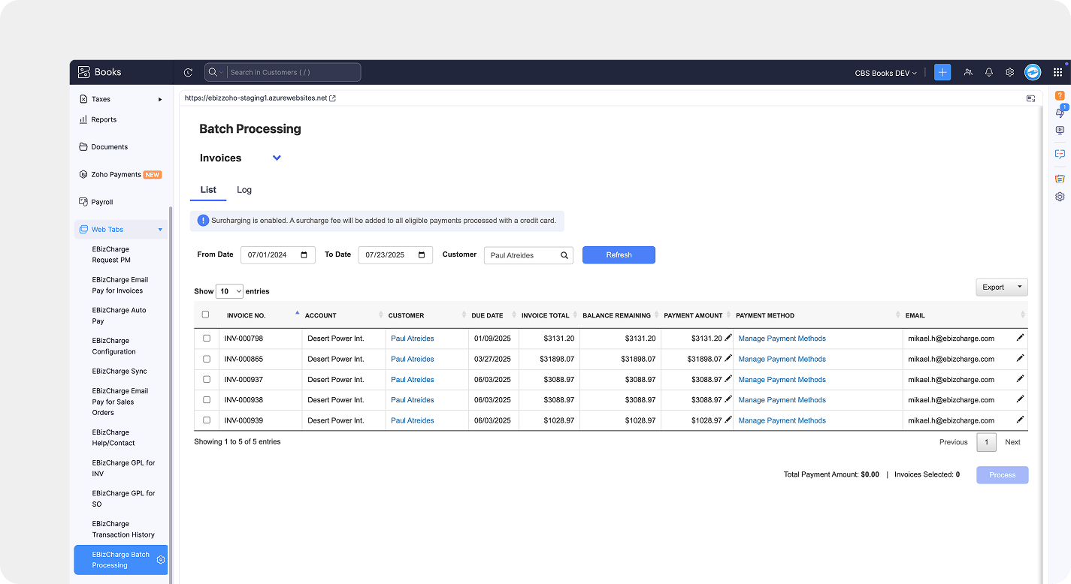Click the chat bubble icon in the right panel
This screenshot has width=1071, height=584.
click(x=1060, y=153)
